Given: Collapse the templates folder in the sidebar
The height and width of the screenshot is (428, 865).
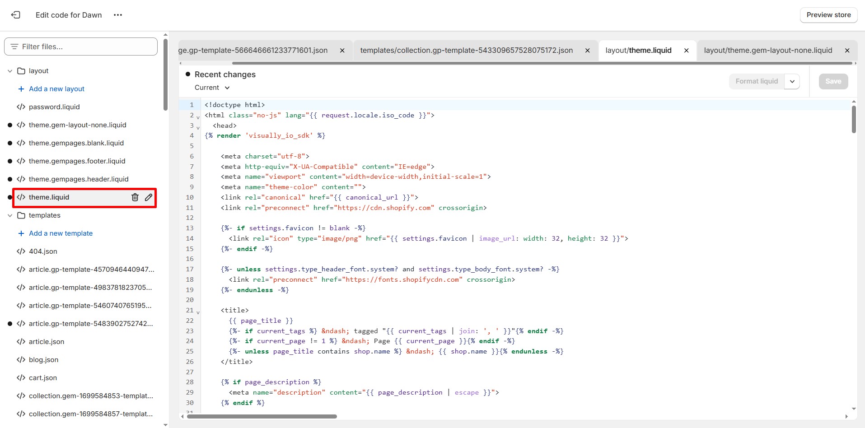Looking at the screenshot, I should [9, 215].
